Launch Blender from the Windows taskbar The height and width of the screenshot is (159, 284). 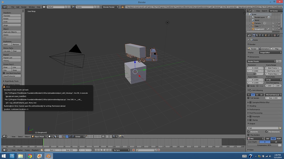[x=48, y=156]
